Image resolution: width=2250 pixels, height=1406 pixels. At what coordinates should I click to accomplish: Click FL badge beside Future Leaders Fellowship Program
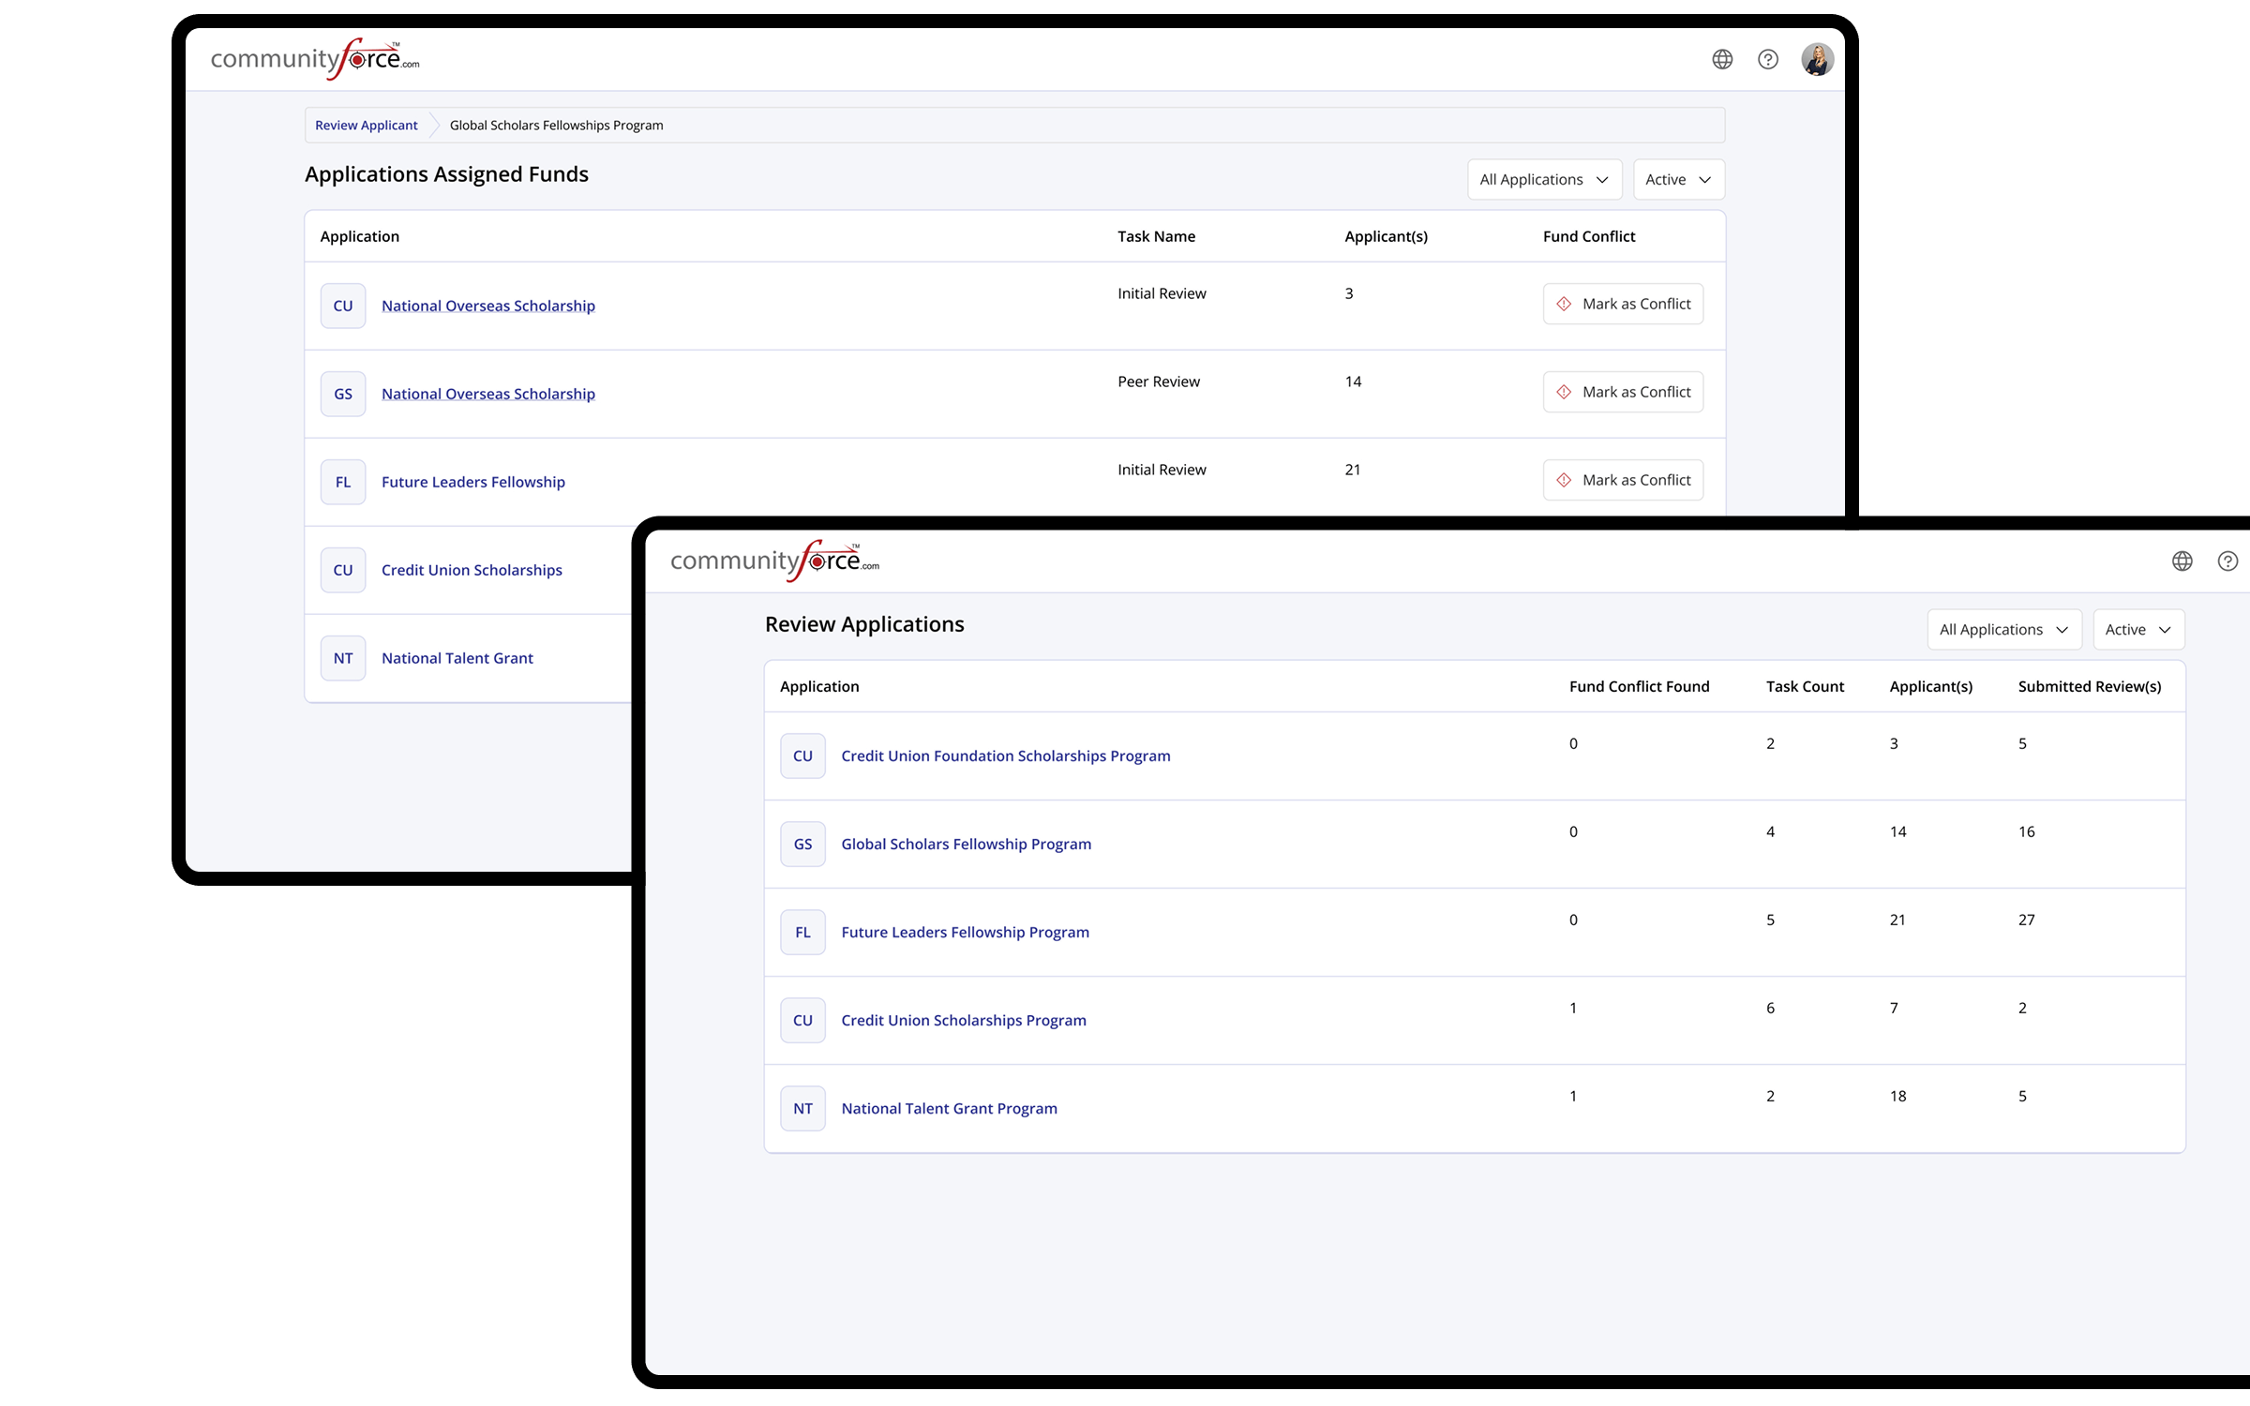[x=802, y=932]
